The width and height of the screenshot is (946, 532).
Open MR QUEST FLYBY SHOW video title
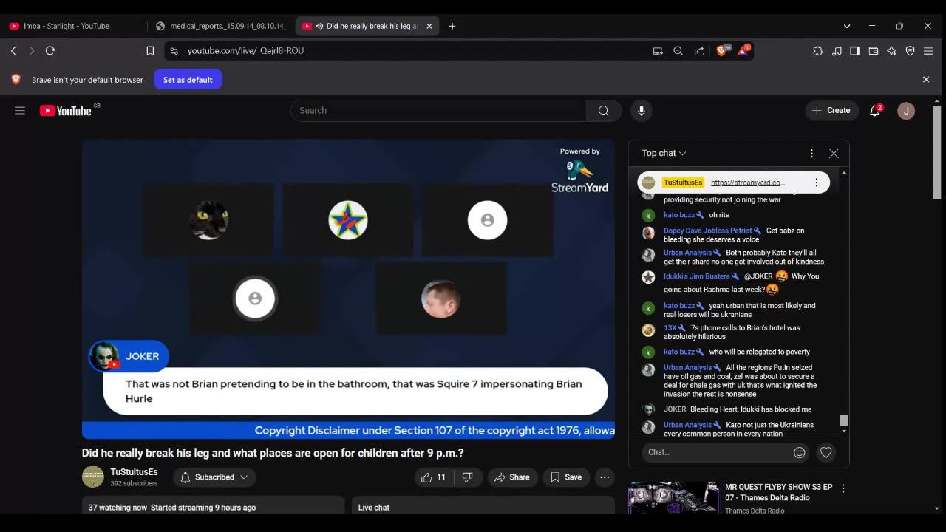pos(779,492)
